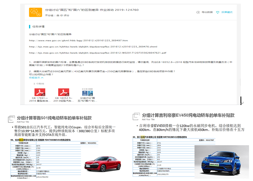Click the orange group discussion activity icon
The height and width of the screenshot is (181, 253).
click(36, 12)
